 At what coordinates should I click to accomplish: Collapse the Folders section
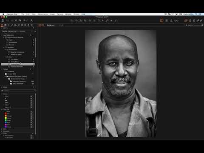[x=2, y=69]
